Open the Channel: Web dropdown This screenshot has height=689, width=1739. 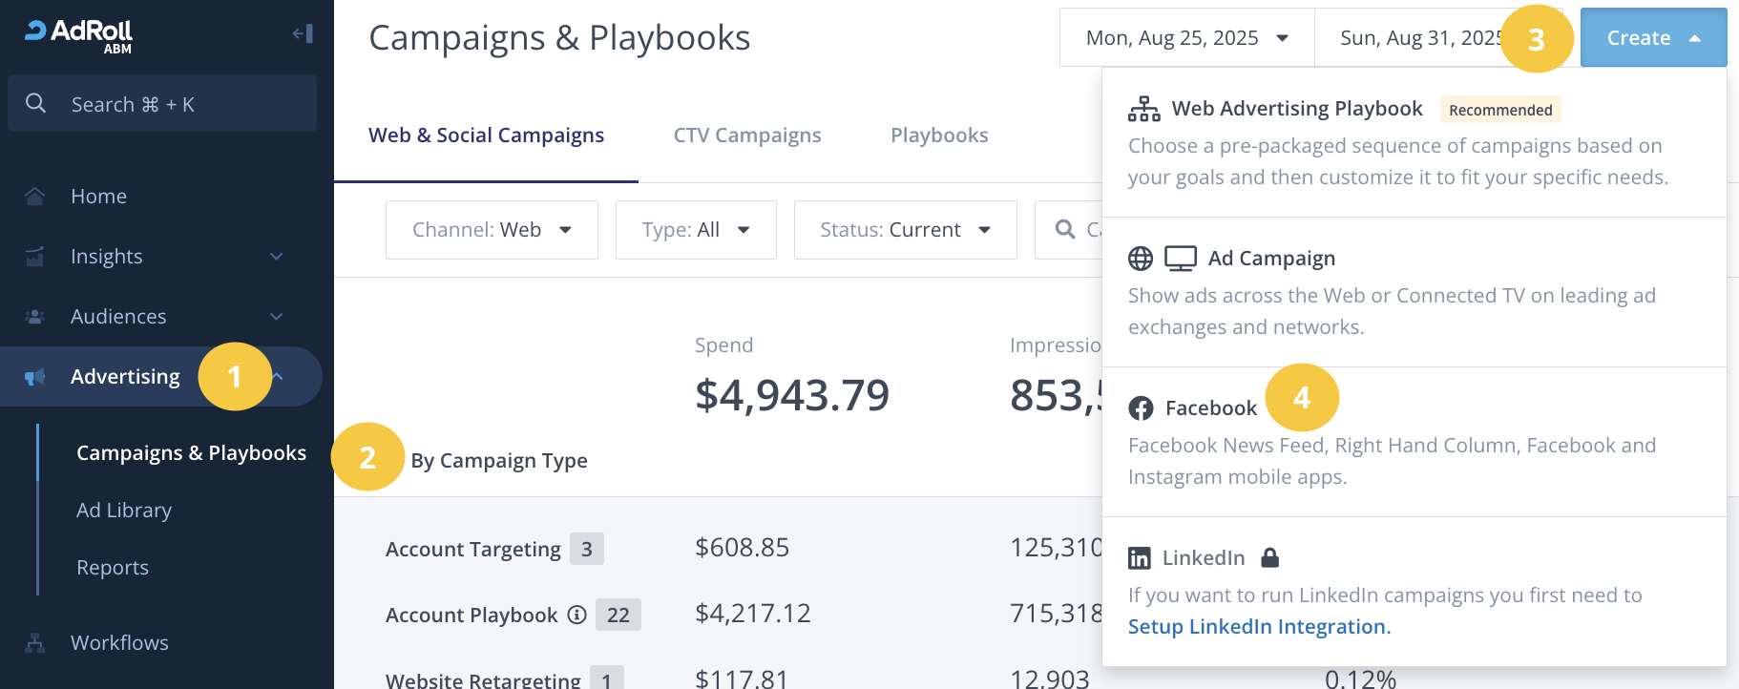click(492, 230)
